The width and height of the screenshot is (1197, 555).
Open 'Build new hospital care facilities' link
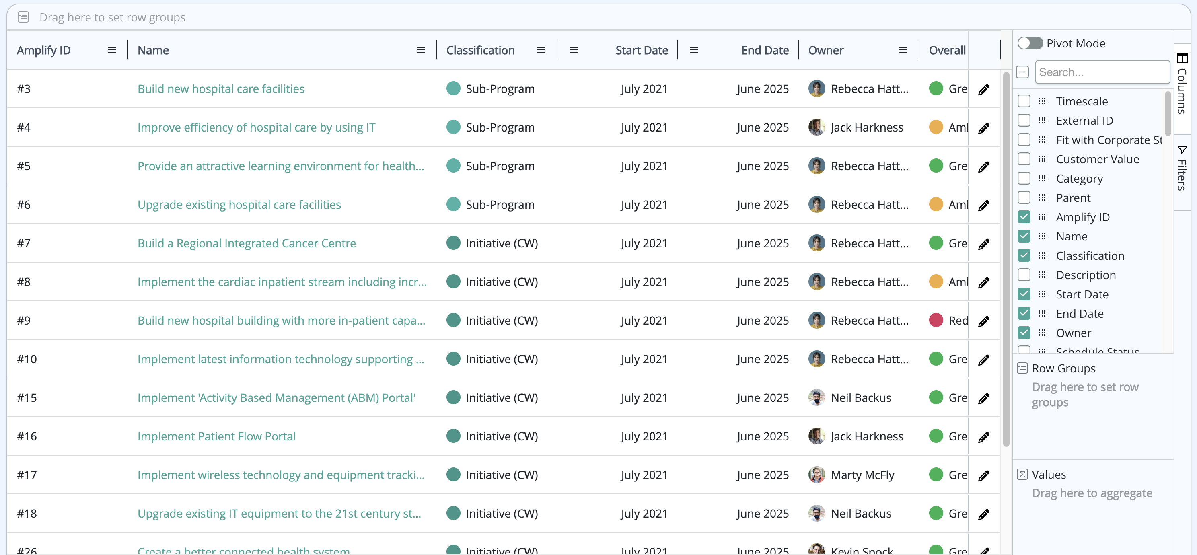[221, 89]
